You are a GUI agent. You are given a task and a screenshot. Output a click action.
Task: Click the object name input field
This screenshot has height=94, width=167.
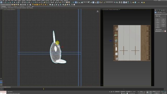[159, 31]
